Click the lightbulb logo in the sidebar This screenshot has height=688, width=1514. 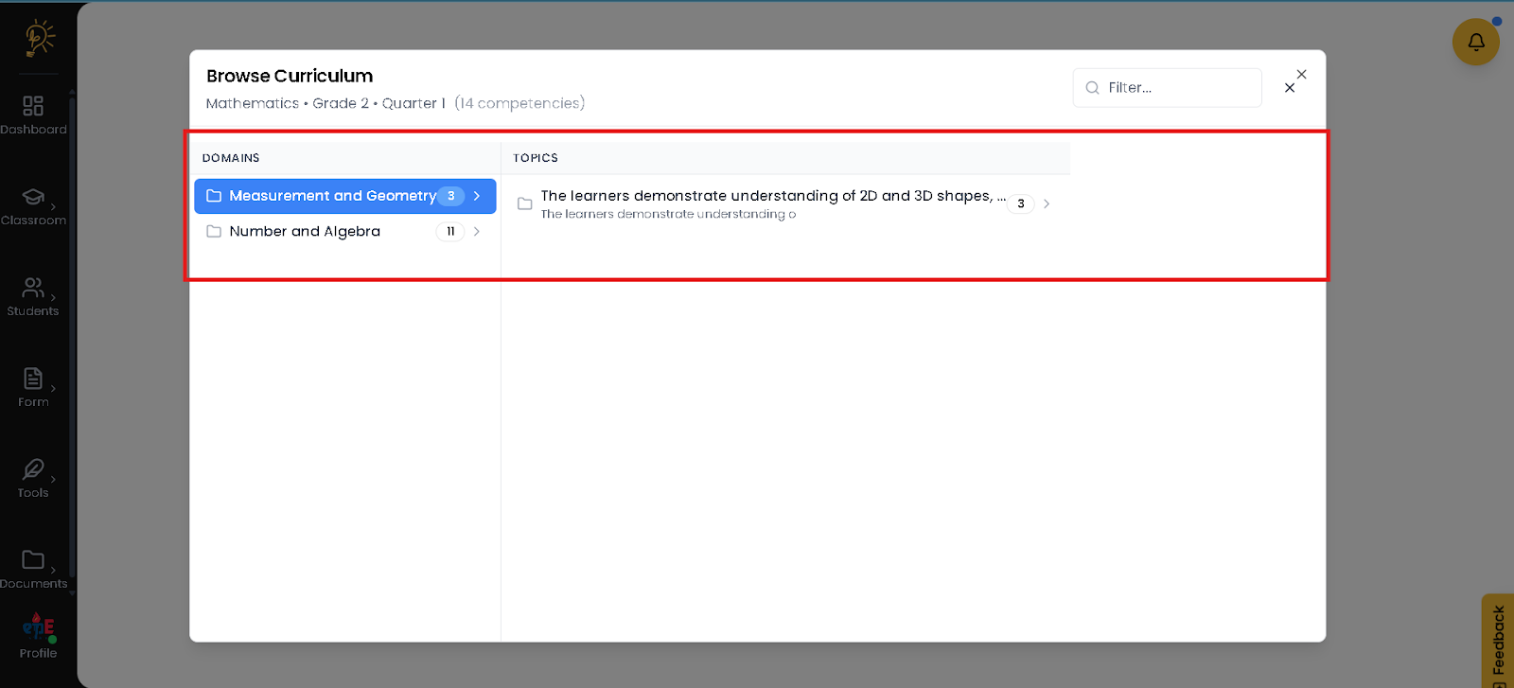coord(39,39)
